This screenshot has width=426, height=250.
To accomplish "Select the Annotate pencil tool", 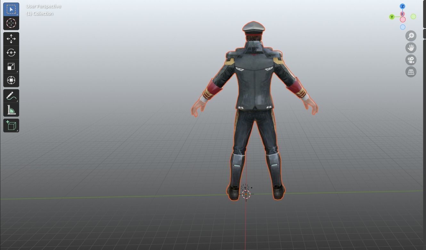I will pos(11,96).
